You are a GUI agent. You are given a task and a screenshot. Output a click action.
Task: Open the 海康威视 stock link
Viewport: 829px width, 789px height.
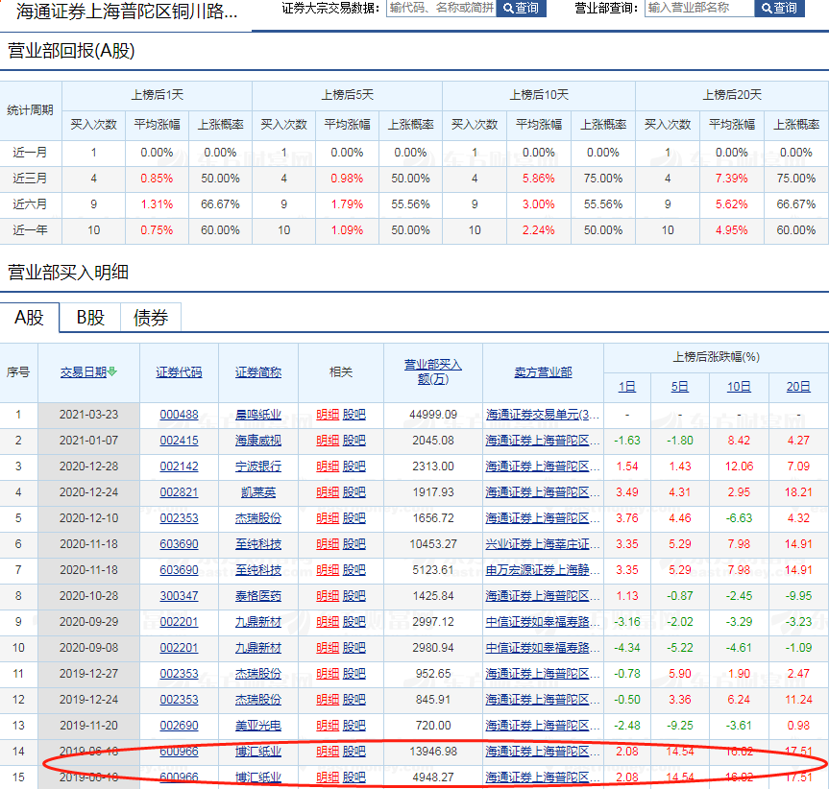258,441
